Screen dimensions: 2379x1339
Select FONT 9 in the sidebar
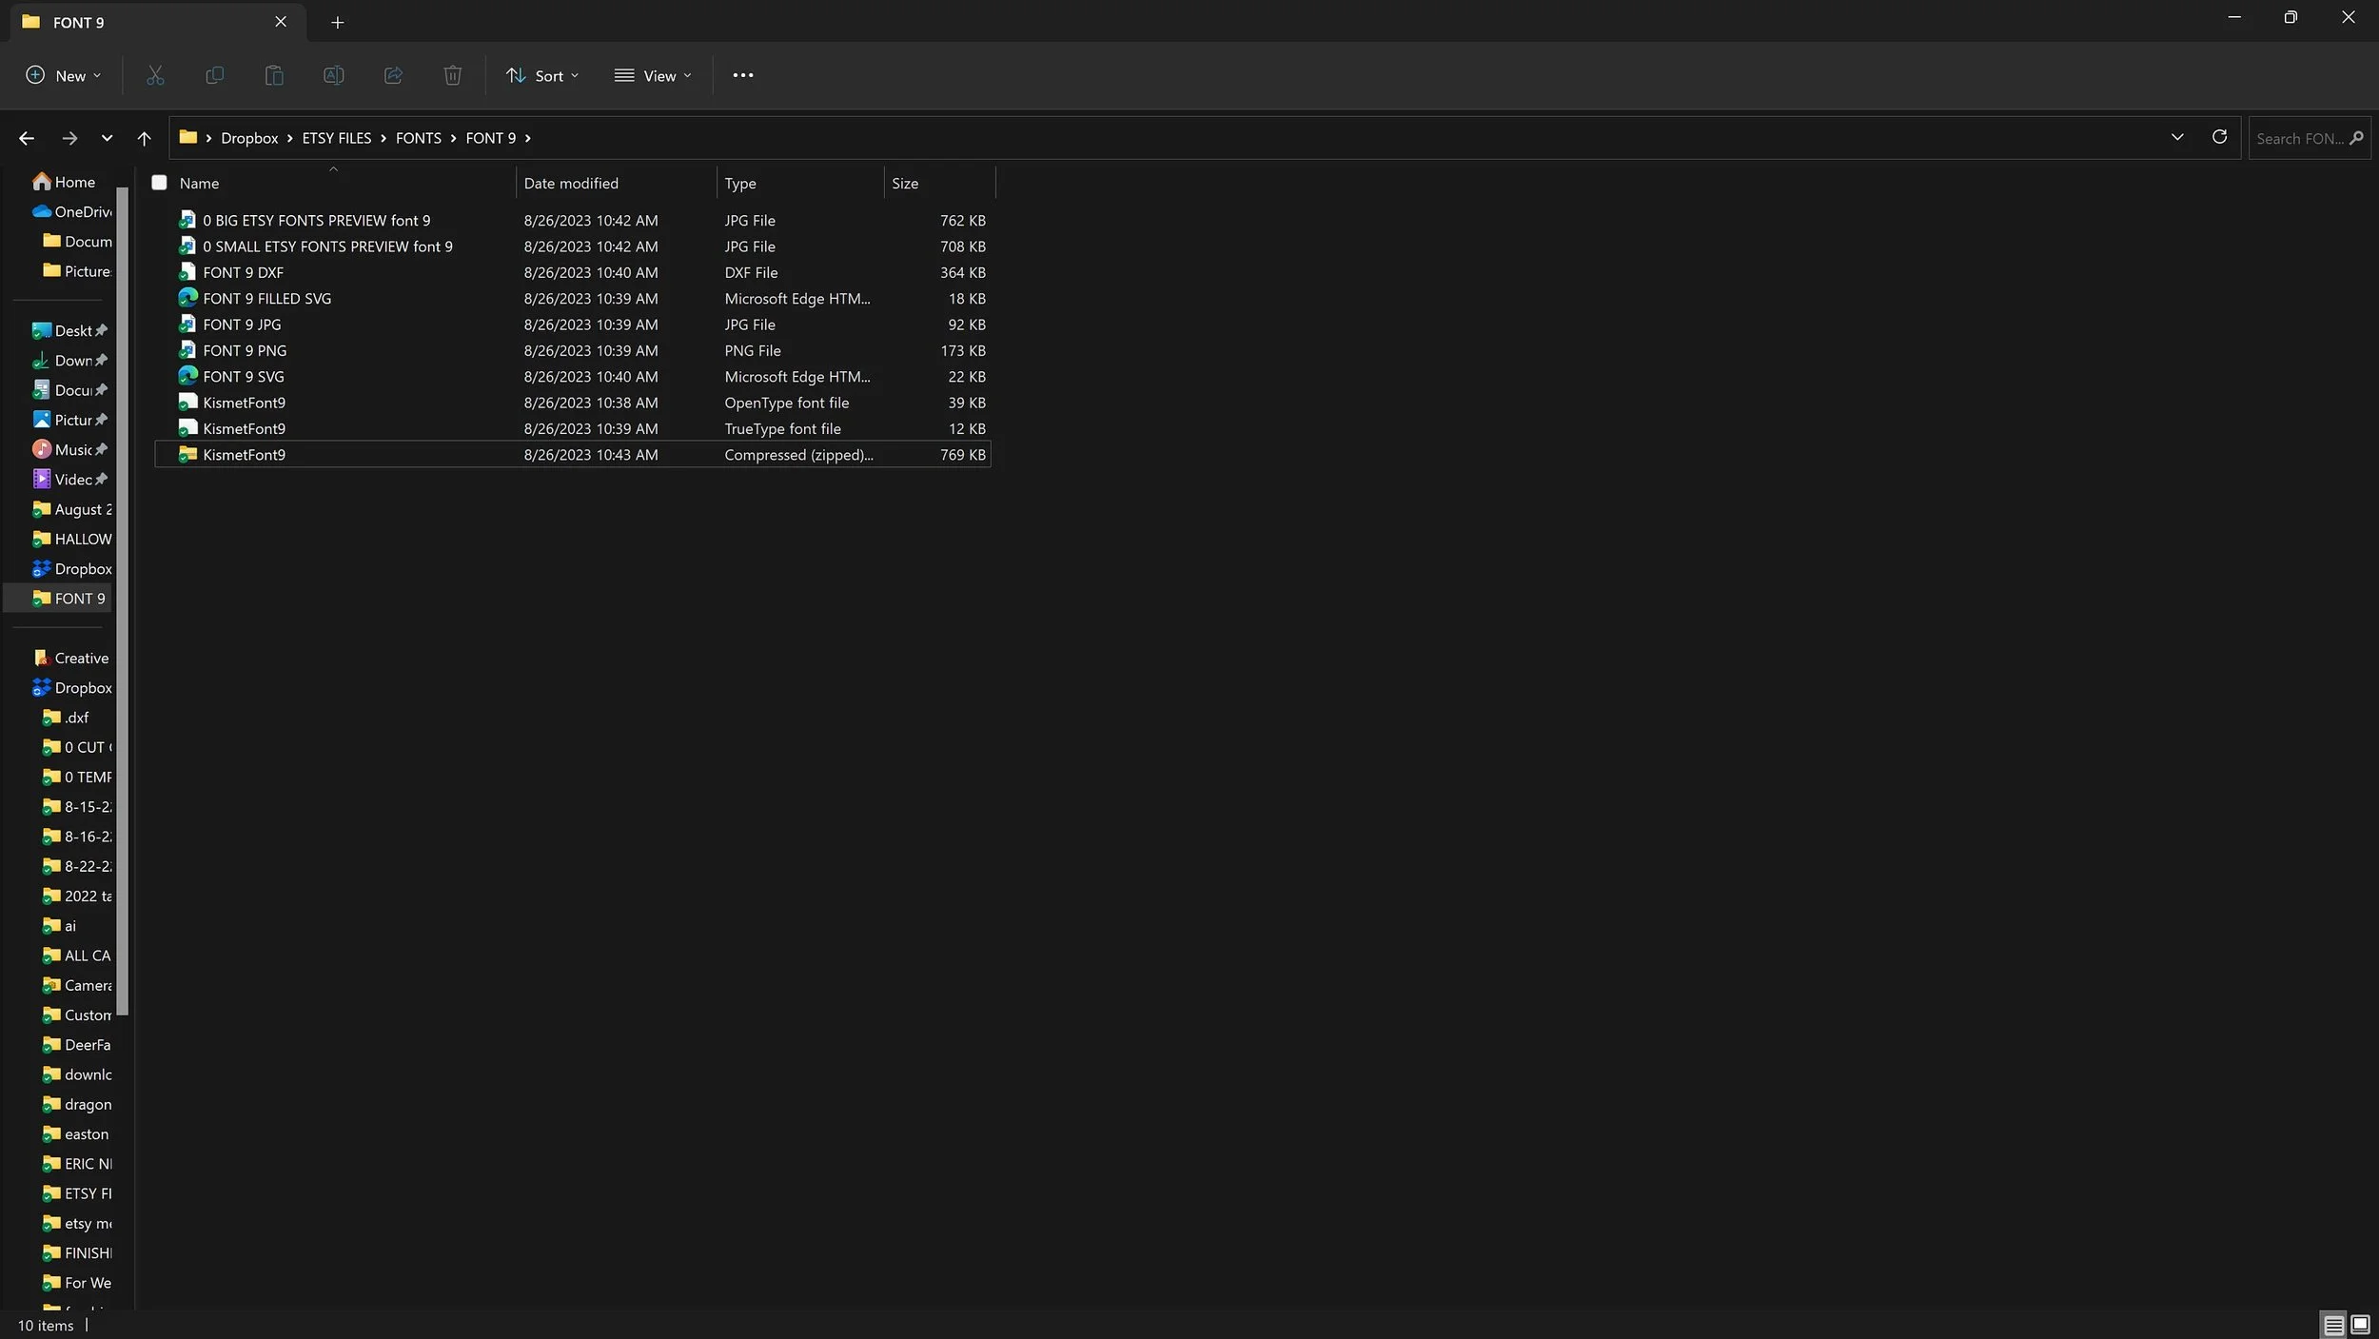click(x=59, y=598)
